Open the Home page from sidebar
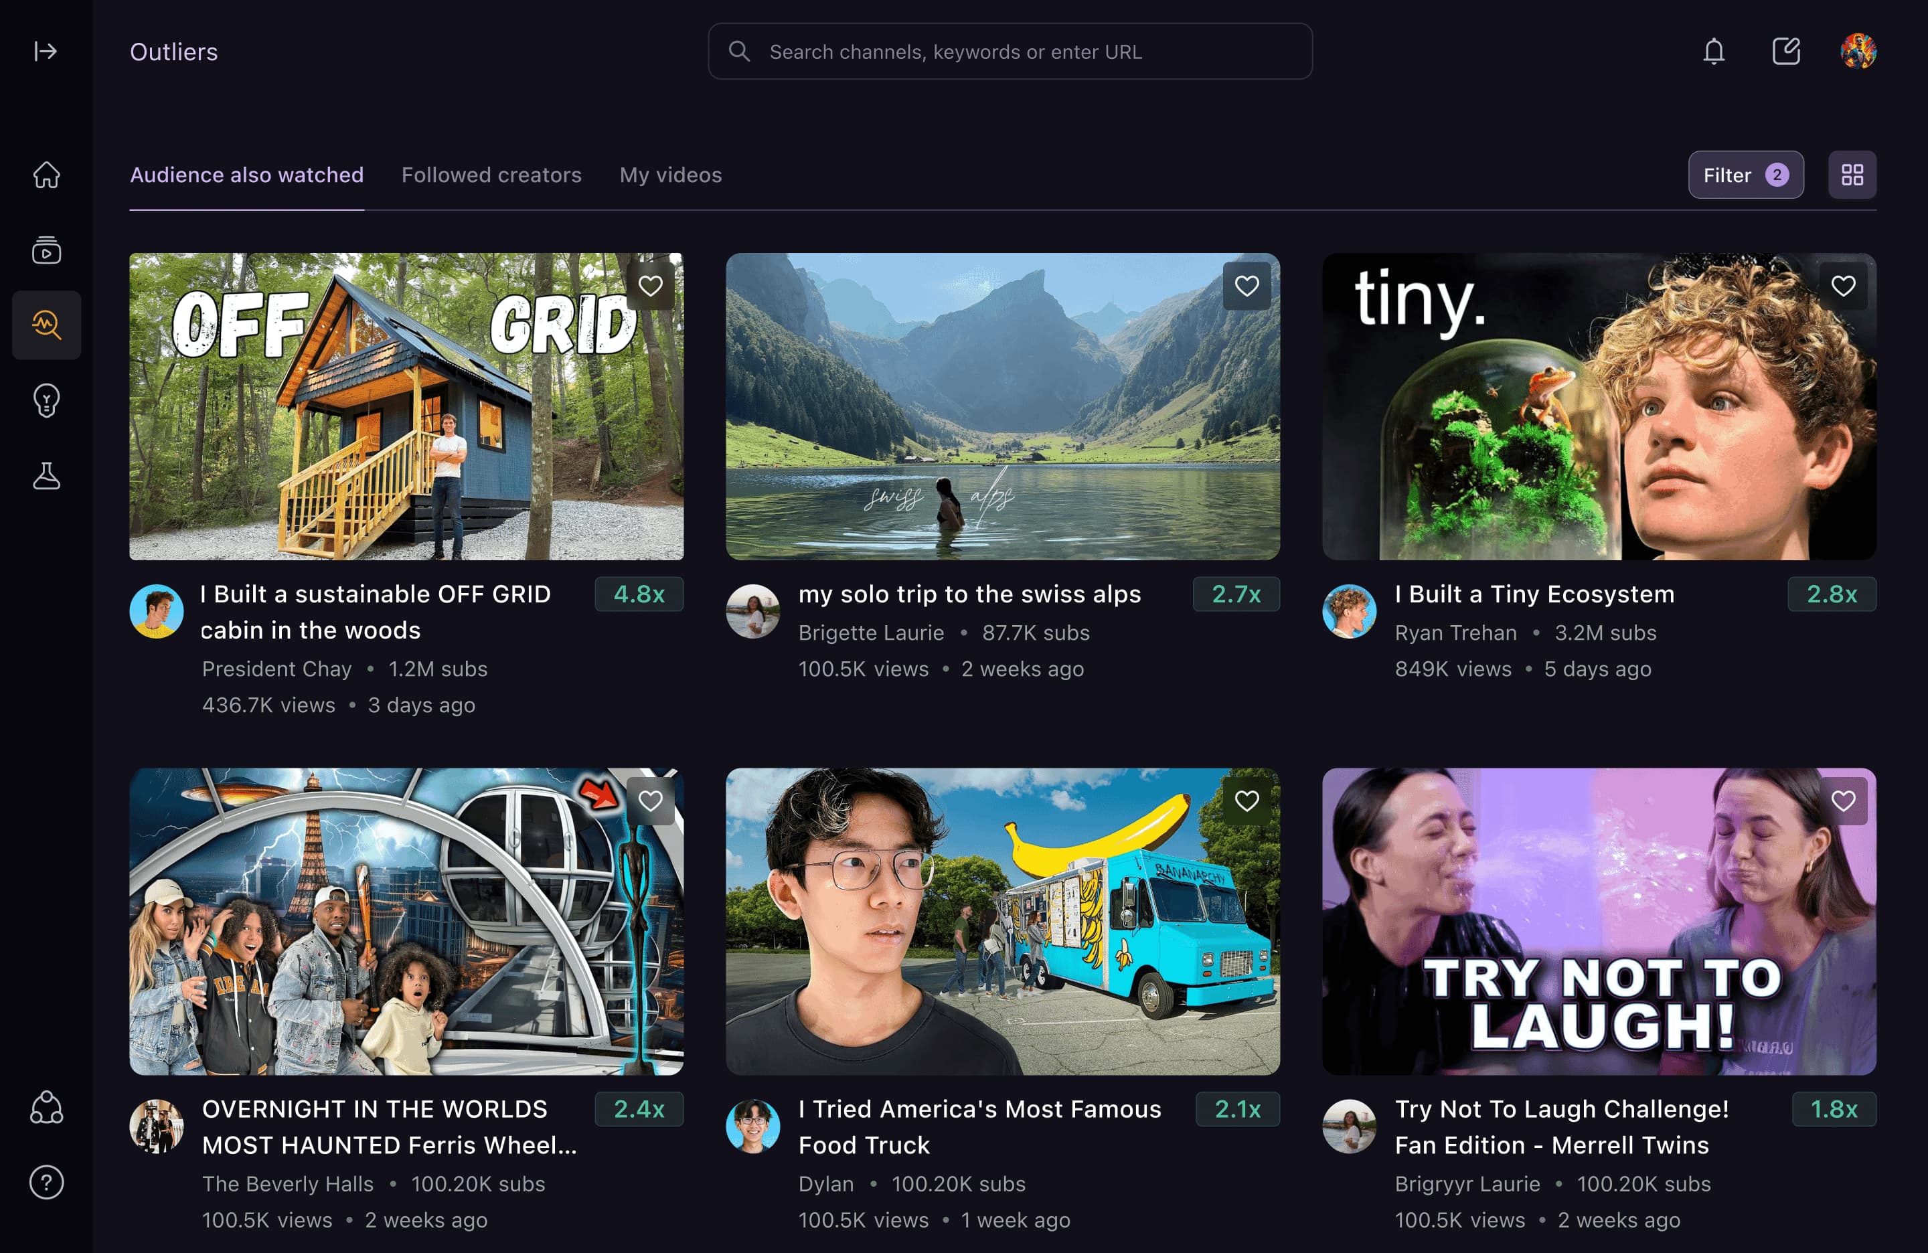 coord(46,175)
